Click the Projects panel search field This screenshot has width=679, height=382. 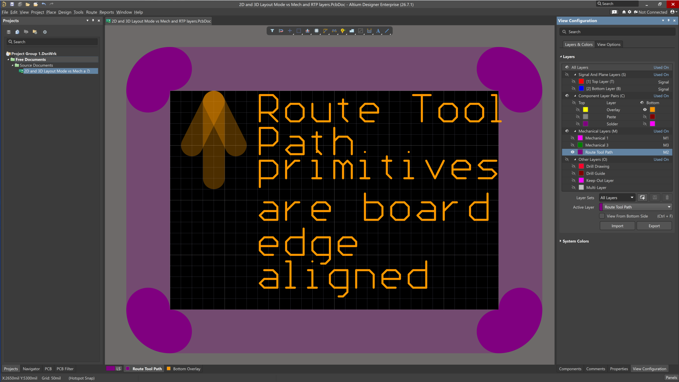[52, 42]
